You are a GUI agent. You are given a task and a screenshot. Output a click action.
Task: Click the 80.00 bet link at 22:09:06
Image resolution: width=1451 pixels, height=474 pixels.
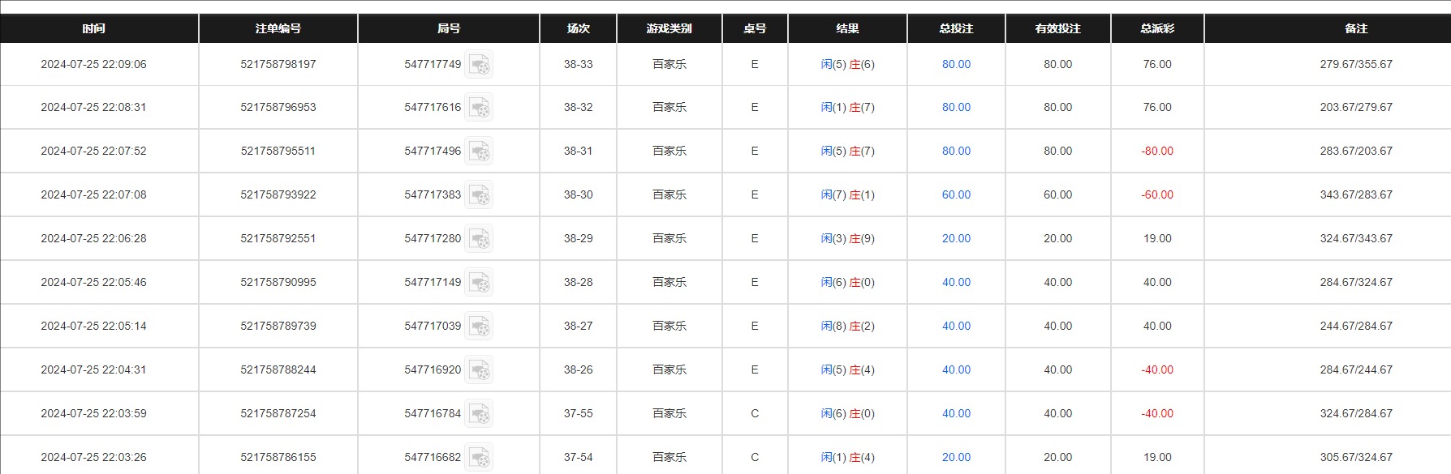[x=956, y=65]
